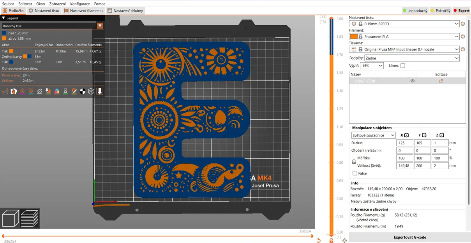The image size is (471, 243).
Task: Open Podpěry supports dropdown
Action: 412,58
